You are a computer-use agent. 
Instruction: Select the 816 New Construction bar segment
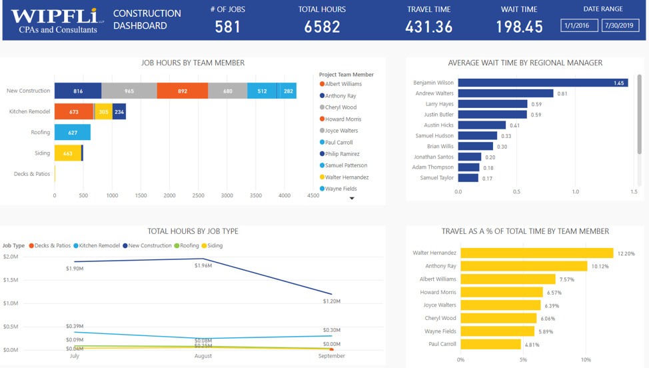pyautogui.click(x=78, y=91)
